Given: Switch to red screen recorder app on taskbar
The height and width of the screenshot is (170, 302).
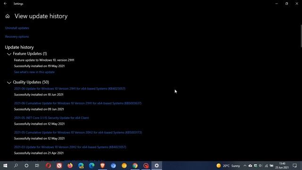Looking at the screenshot, I should 146,166.
